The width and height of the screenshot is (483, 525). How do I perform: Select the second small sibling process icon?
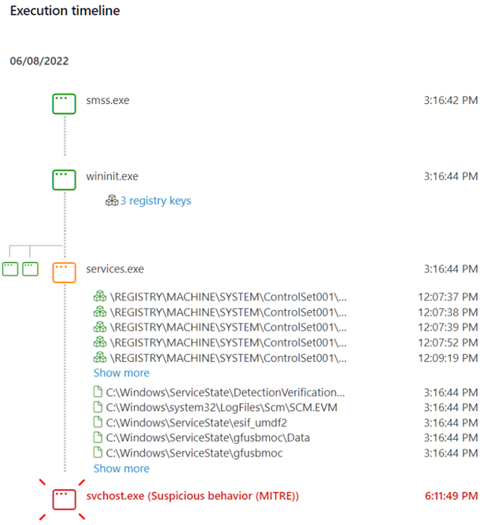30,269
